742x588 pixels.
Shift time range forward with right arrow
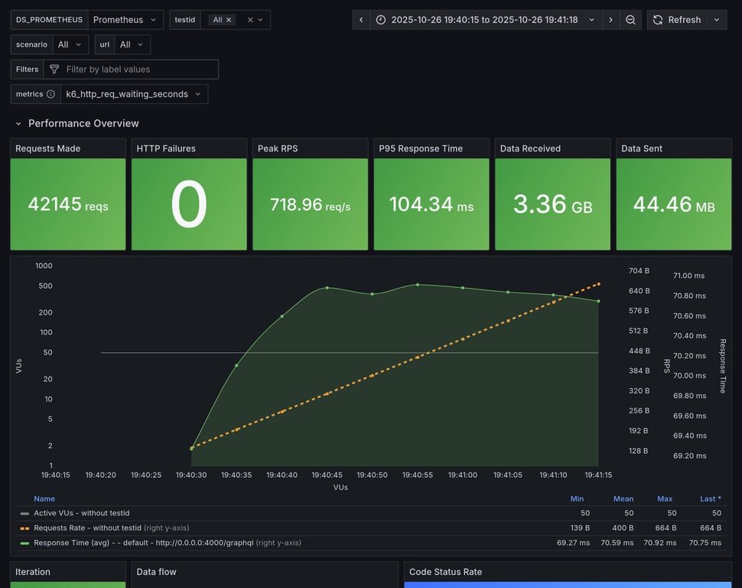610,20
